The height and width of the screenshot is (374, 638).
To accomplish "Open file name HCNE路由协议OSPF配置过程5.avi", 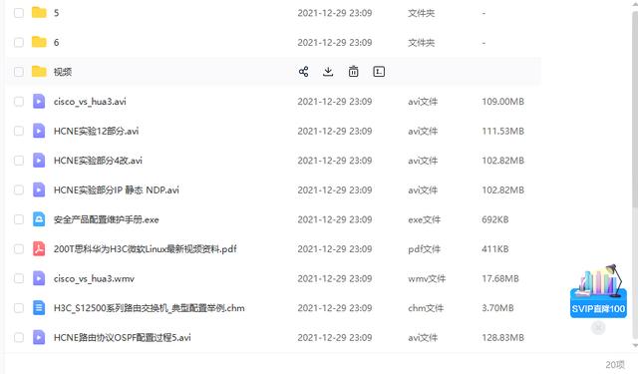I will (122, 338).
